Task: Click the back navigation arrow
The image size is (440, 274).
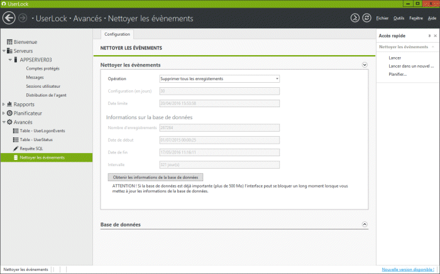Action: pos(9,18)
